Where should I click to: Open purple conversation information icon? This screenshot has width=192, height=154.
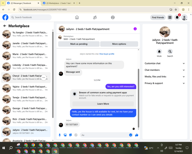point(135,29)
